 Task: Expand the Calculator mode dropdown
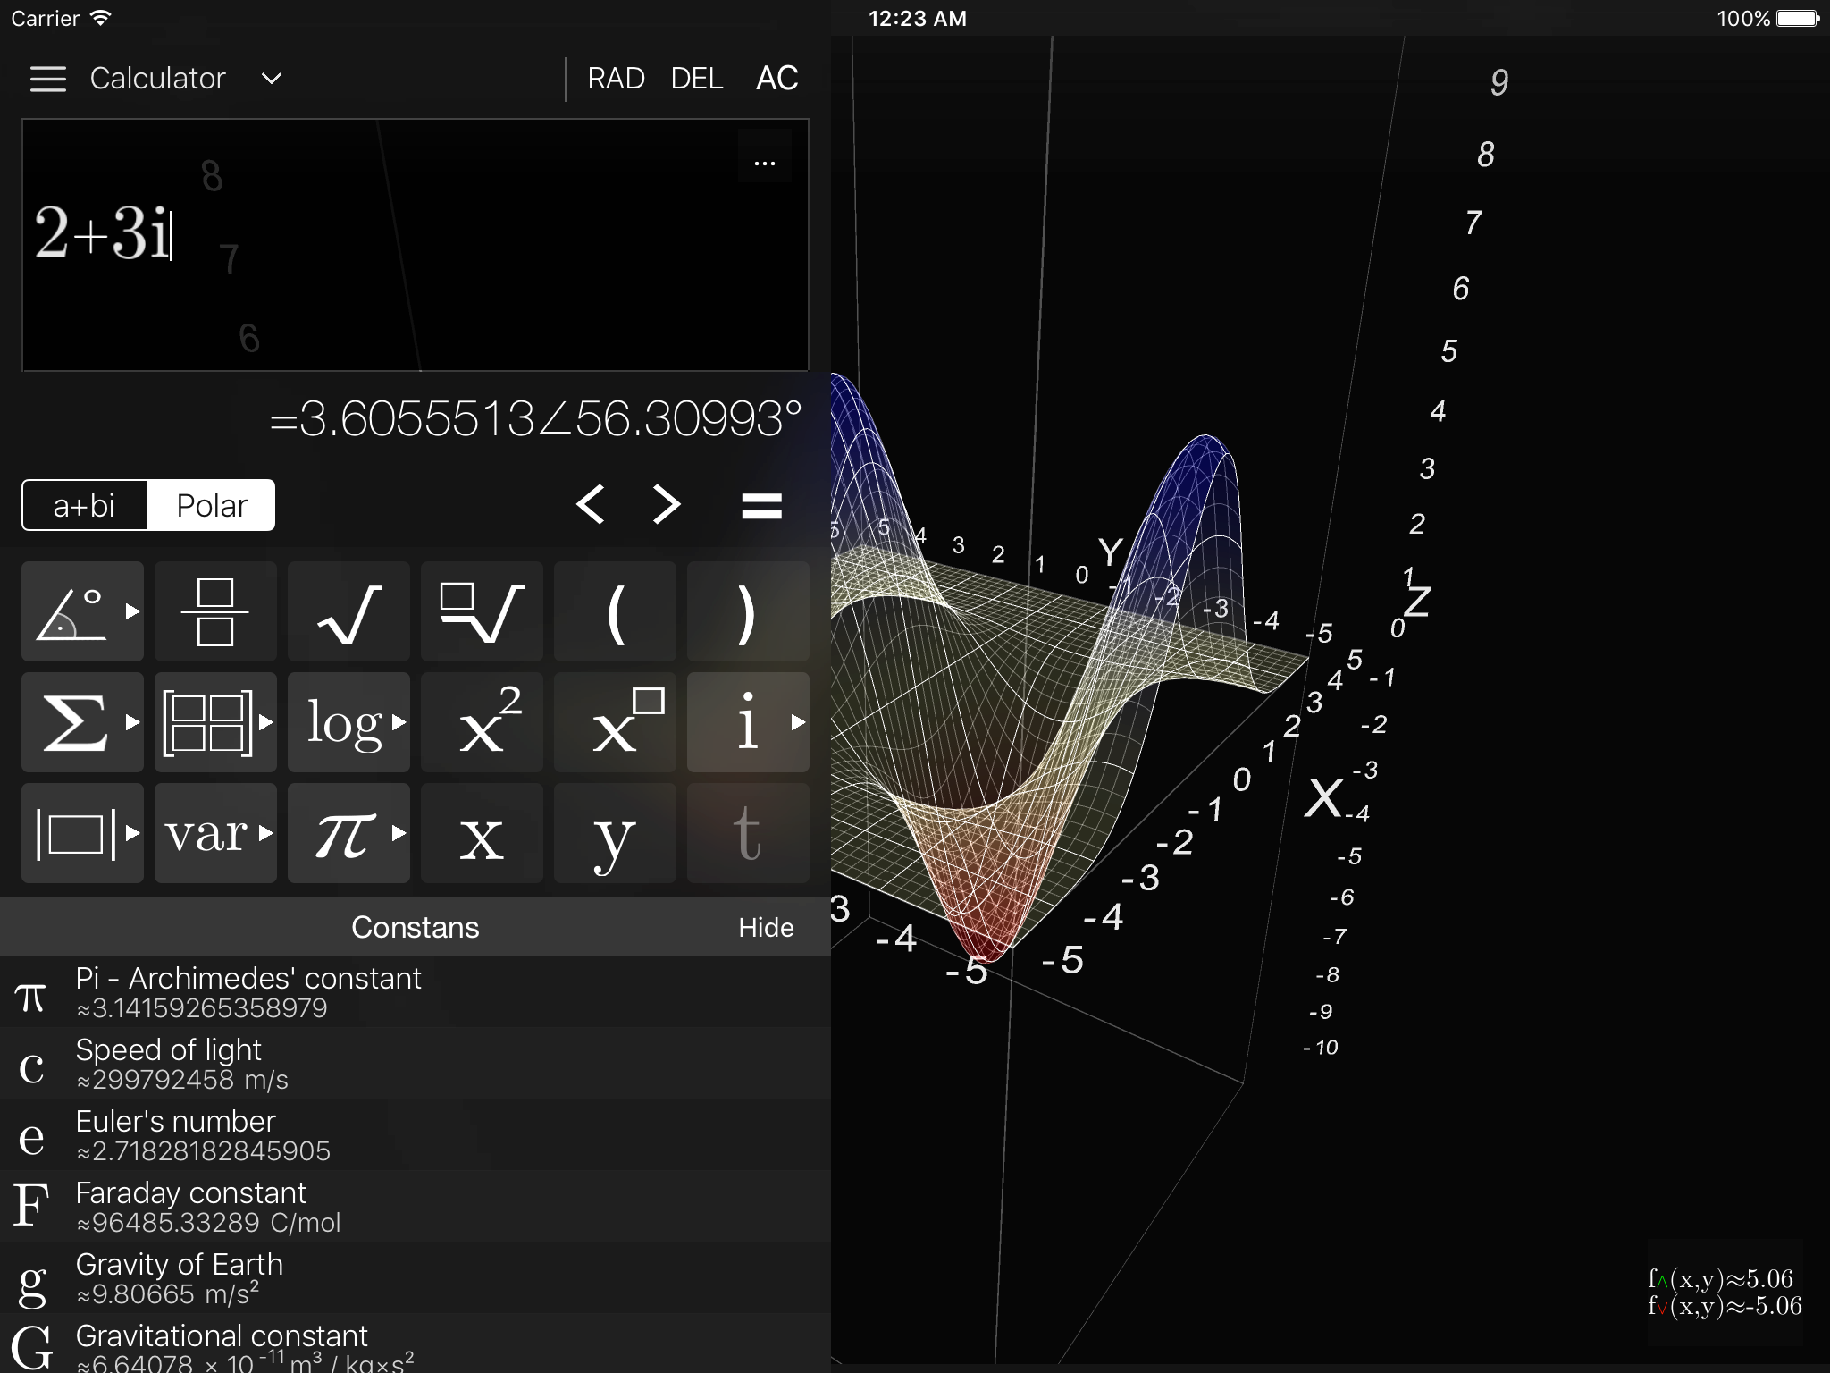pyautogui.click(x=272, y=79)
